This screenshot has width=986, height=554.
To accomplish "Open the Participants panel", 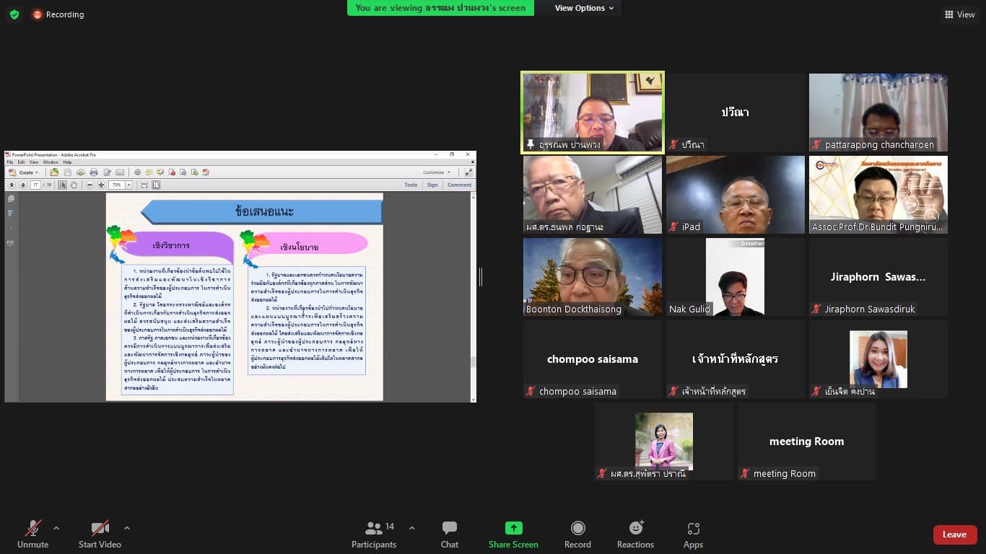I will tap(374, 535).
